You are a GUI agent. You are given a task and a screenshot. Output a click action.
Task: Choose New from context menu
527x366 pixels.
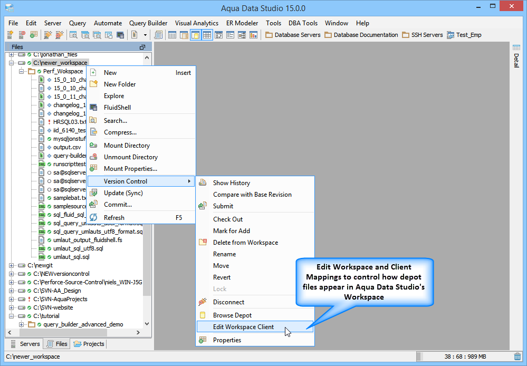click(141, 73)
